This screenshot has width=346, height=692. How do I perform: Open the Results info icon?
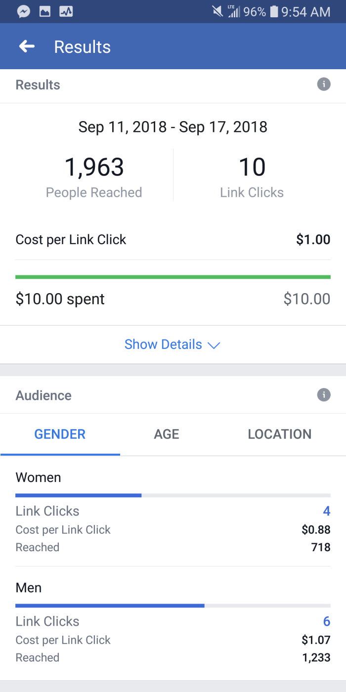(323, 85)
